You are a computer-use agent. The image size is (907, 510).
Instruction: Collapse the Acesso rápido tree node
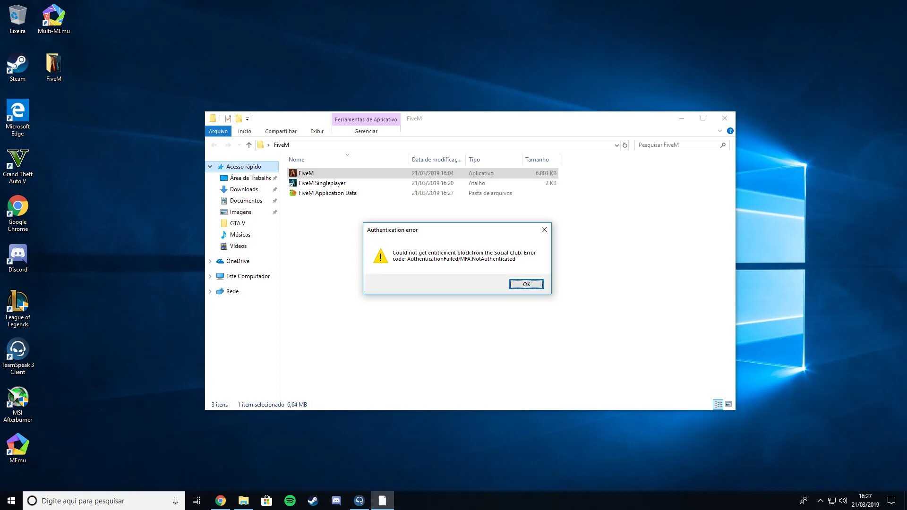click(x=210, y=167)
